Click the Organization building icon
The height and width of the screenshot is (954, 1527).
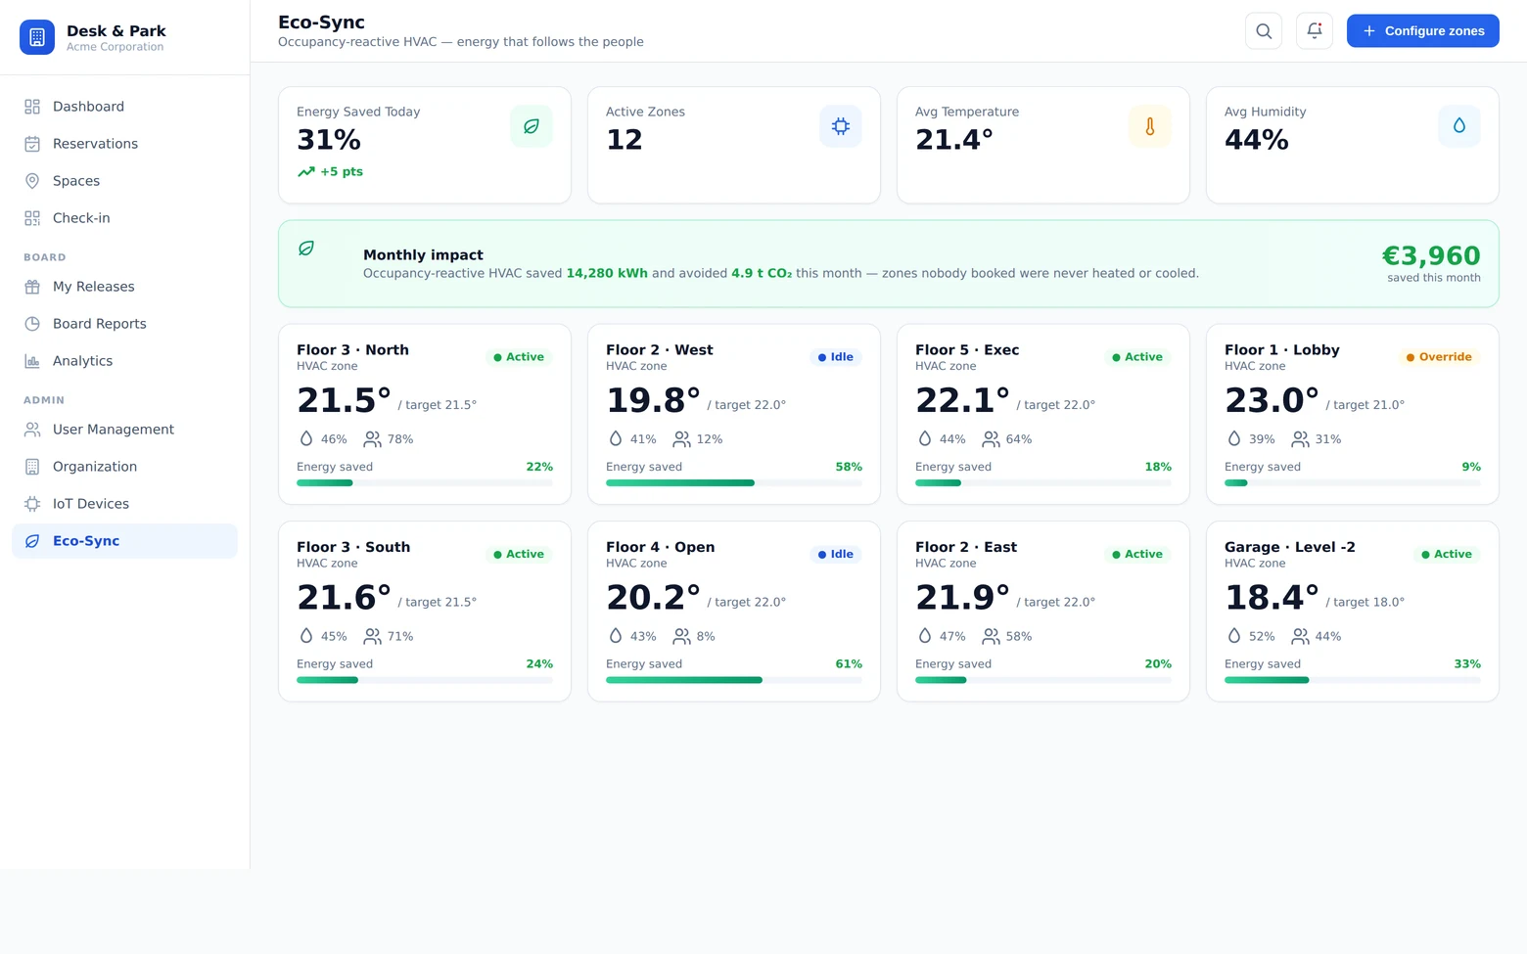[32, 467]
